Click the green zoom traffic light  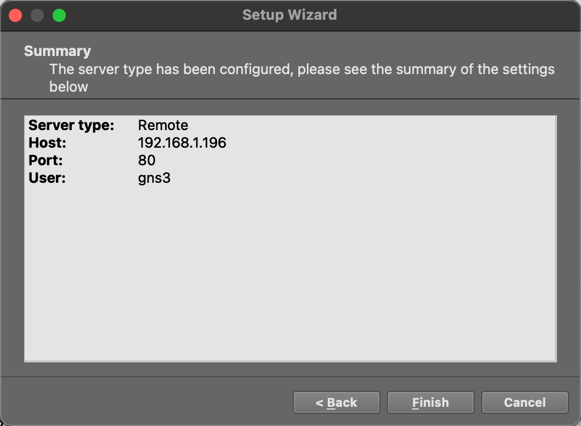pyautogui.click(x=59, y=15)
